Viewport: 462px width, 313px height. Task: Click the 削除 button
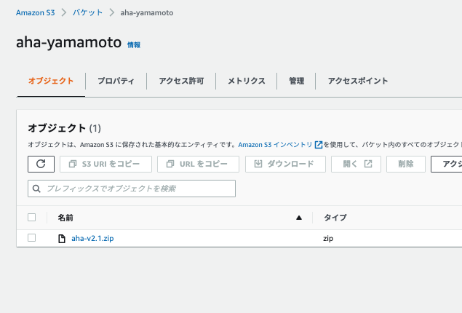point(406,164)
